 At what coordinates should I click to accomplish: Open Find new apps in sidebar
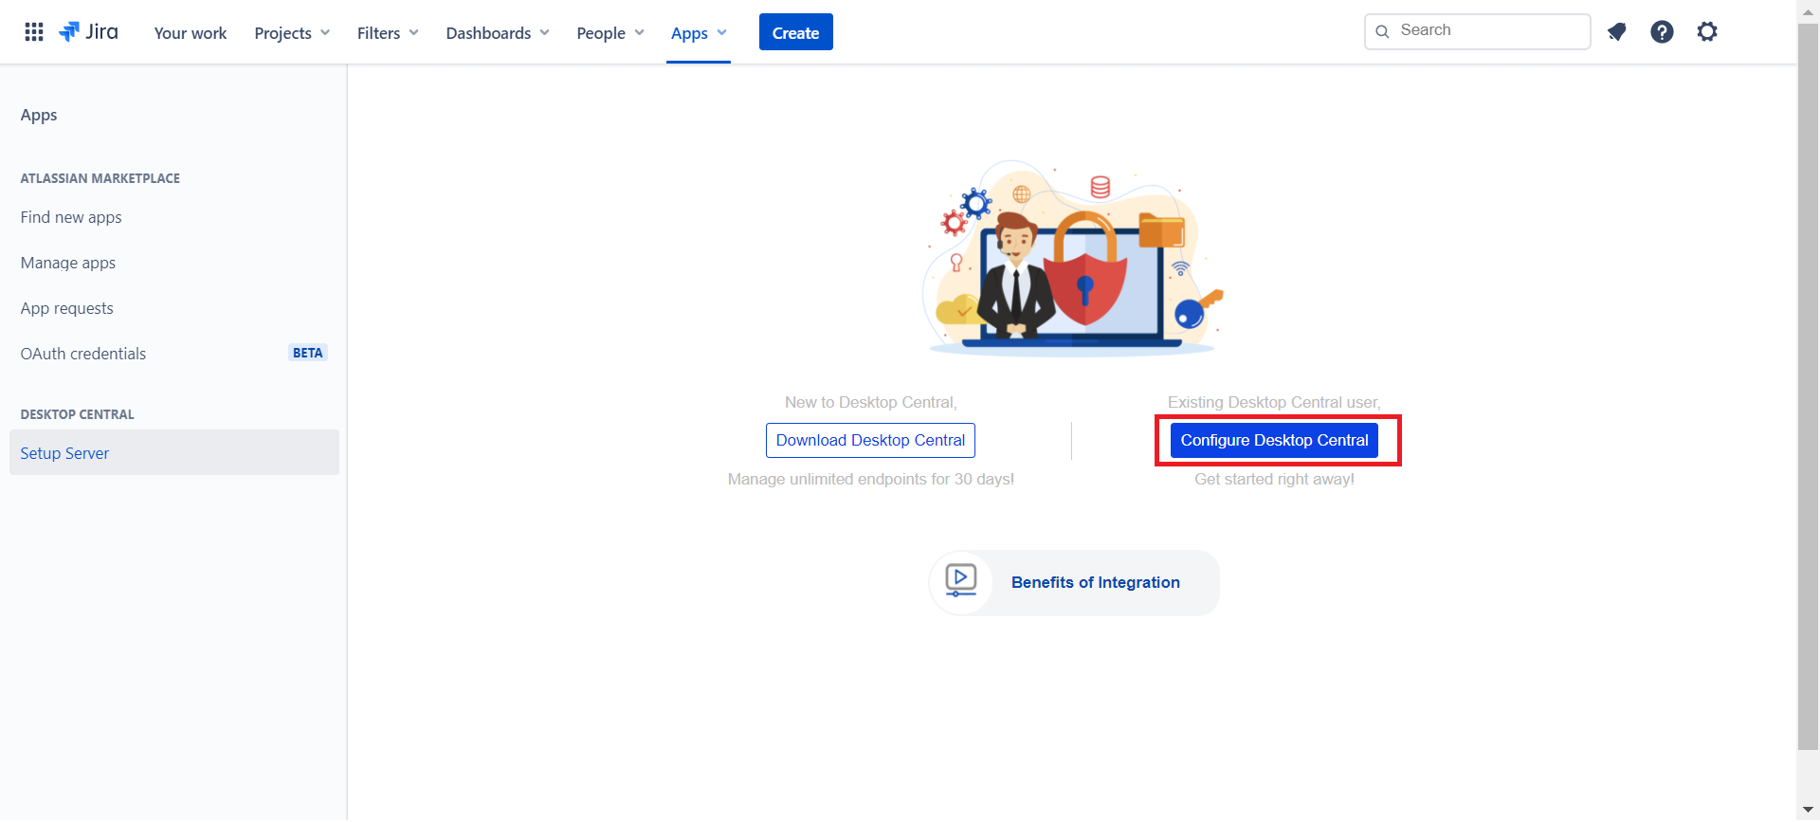pos(71,217)
